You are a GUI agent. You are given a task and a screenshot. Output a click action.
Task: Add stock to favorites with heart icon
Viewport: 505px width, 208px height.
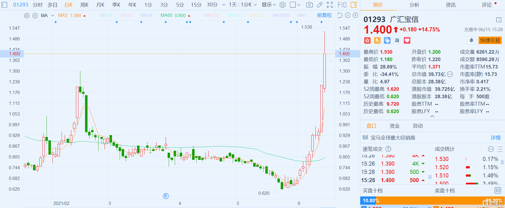click(407, 41)
